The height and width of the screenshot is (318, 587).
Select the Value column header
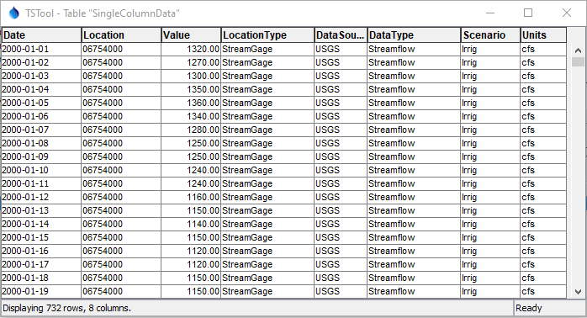pyautogui.click(x=191, y=35)
